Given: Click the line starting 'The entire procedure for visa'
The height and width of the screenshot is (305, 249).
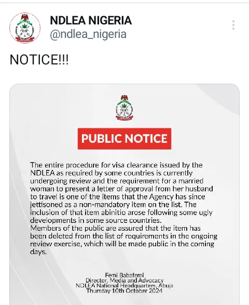Looking at the screenshot, I should coord(116,165).
